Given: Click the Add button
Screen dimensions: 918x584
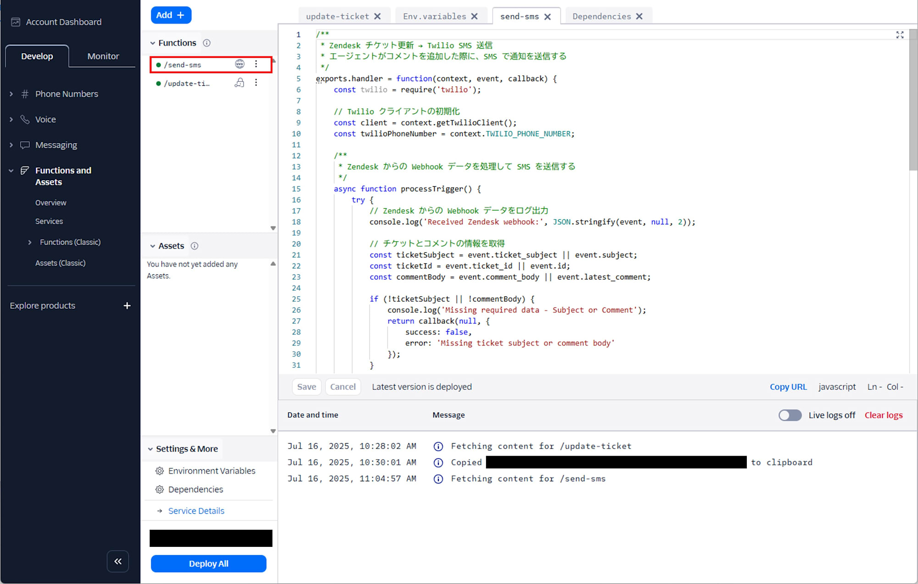Looking at the screenshot, I should point(171,15).
